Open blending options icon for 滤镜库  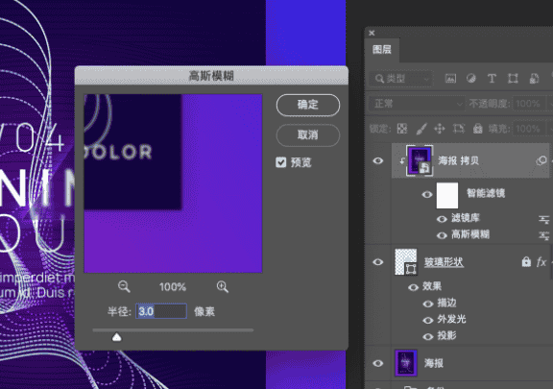click(x=543, y=220)
